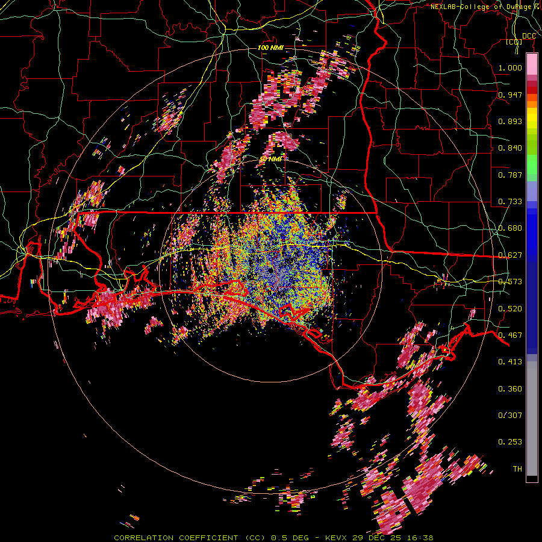Click the 50 NMI range ring label
The height and width of the screenshot is (542, 542).
270,159
